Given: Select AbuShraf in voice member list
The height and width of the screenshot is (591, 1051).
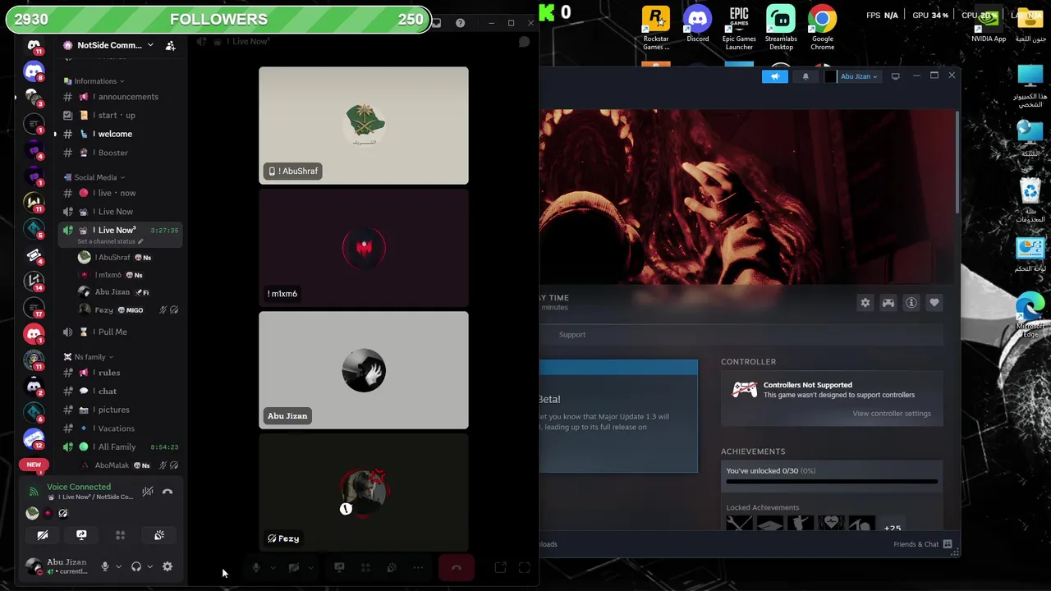Looking at the screenshot, I should [x=128, y=258].
